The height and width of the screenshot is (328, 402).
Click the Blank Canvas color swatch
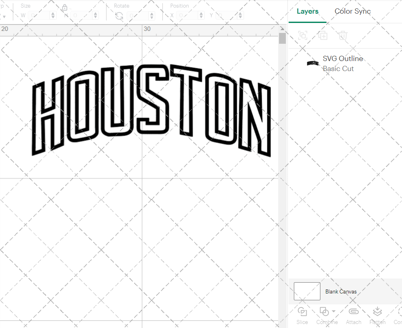[307, 291]
